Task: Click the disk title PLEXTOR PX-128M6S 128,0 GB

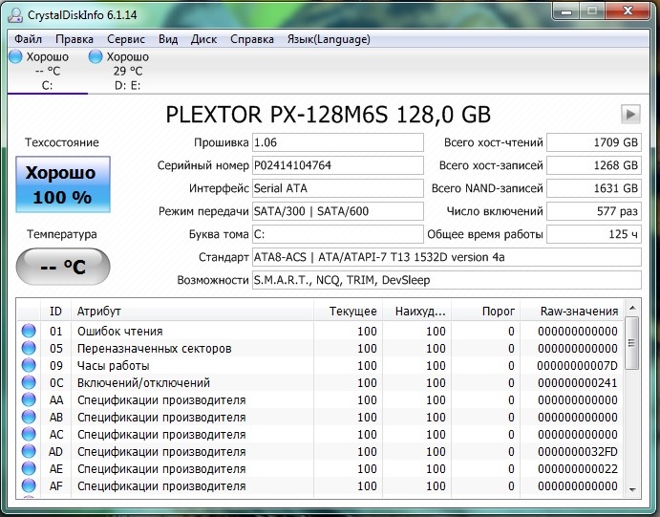Action: (329, 114)
